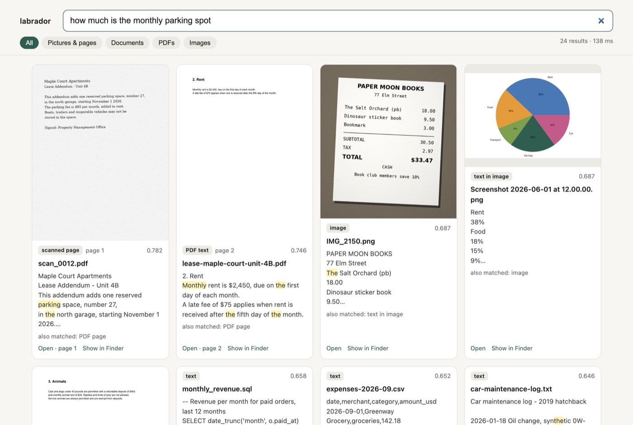Select the monthly_revenue.sql result title

[x=217, y=389]
